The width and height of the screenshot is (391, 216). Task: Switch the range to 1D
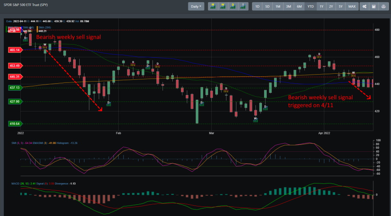coord(257,7)
